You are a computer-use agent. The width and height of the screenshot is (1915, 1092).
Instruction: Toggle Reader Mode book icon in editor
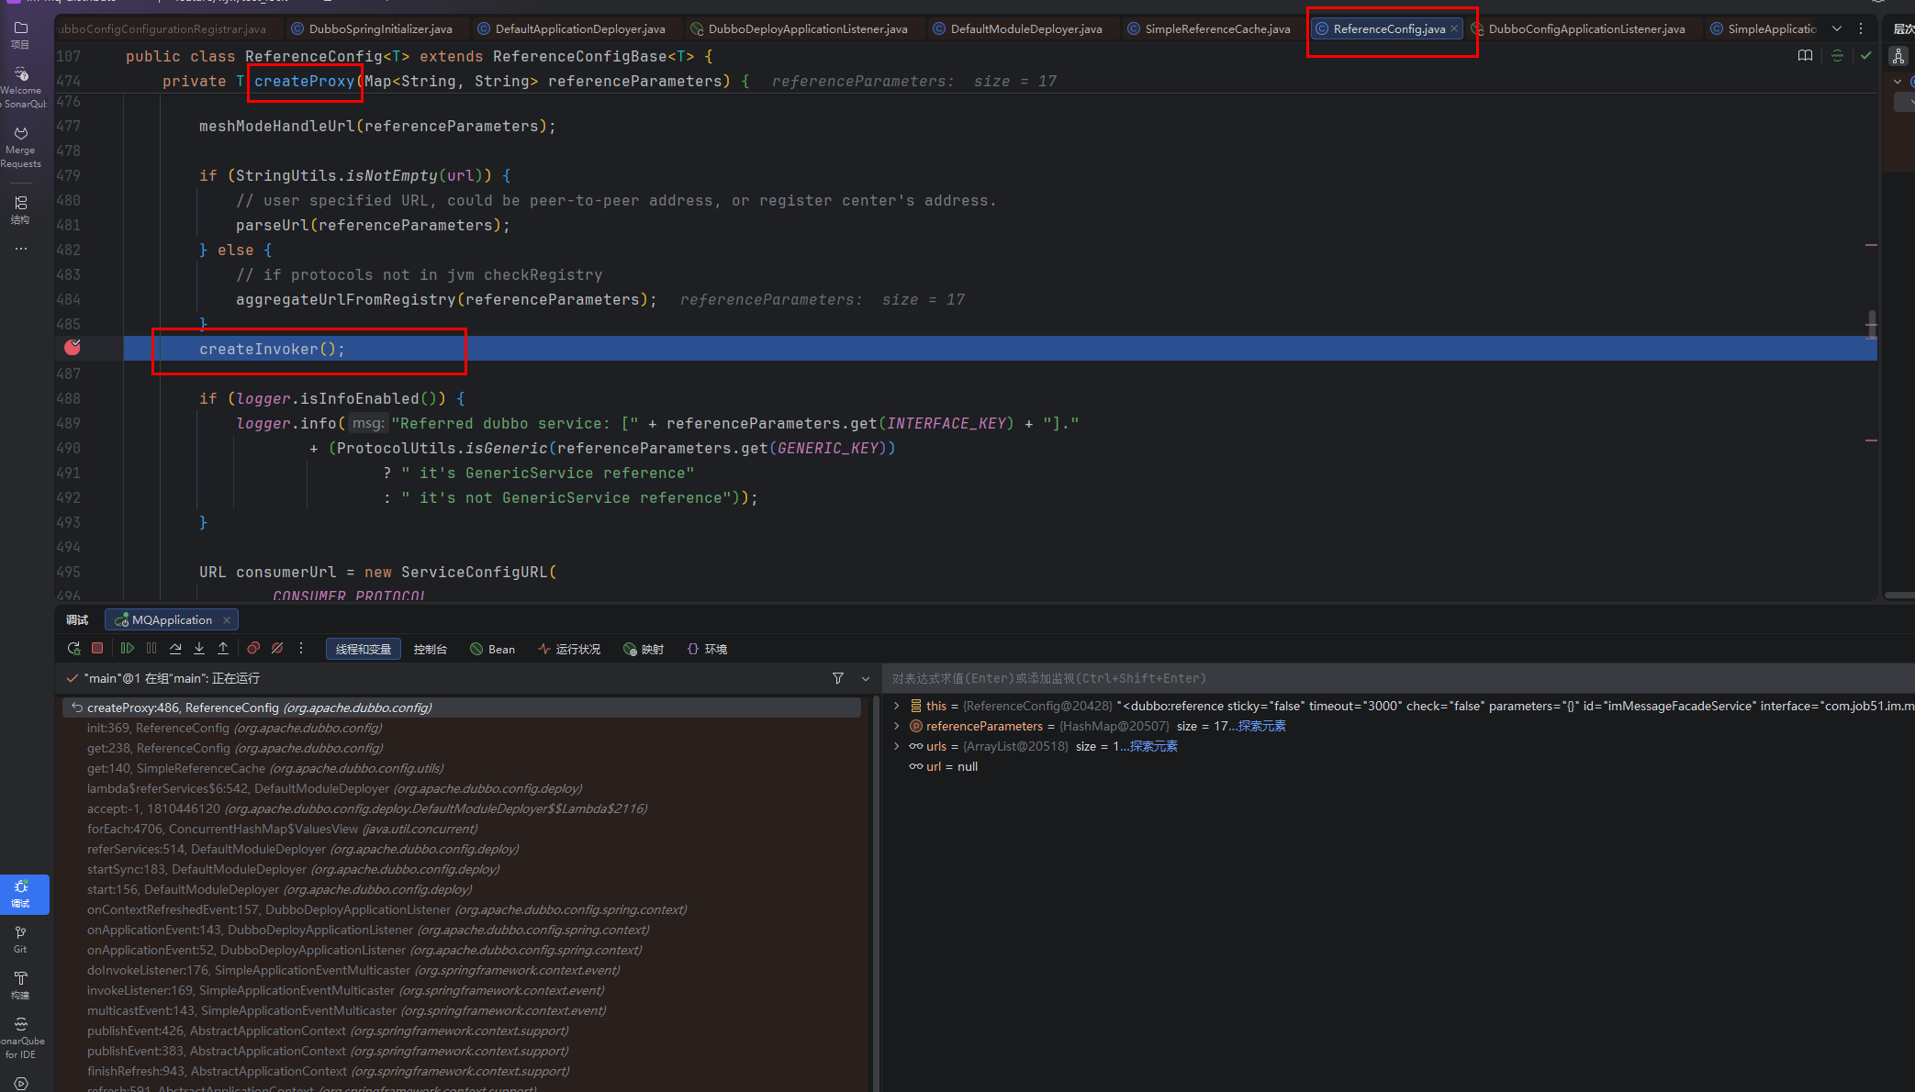tap(1805, 56)
